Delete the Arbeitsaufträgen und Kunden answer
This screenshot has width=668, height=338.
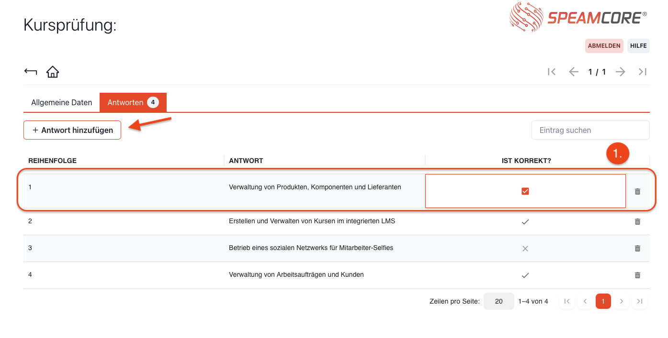637,275
